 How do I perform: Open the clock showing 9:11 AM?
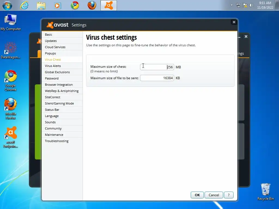(265, 5)
